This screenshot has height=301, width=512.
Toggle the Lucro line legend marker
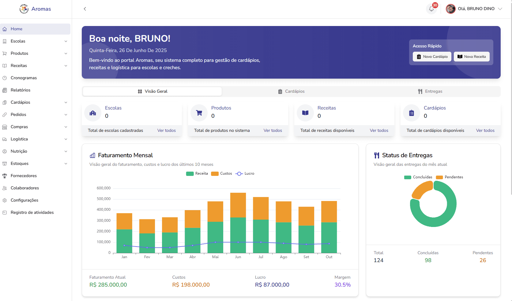(x=239, y=173)
